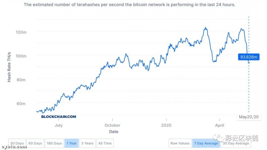
Task: Enable the 7 Day Average smoothing
Action: (206, 143)
